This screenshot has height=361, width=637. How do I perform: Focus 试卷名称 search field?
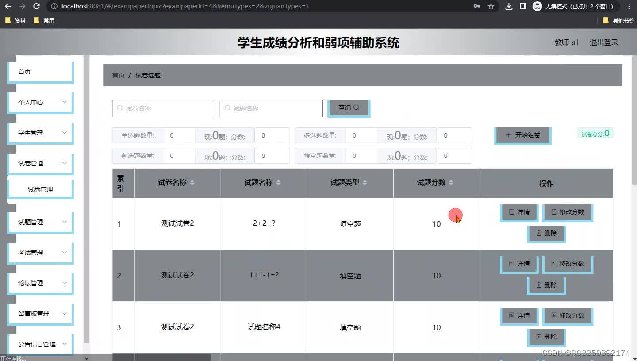[x=164, y=108]
